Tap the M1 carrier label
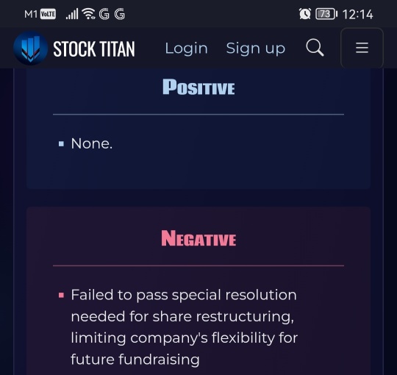 click(x=31, y=14)
